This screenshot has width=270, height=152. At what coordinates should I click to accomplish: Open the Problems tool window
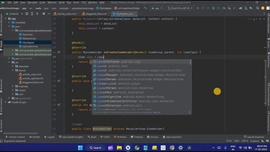[120, 137]
